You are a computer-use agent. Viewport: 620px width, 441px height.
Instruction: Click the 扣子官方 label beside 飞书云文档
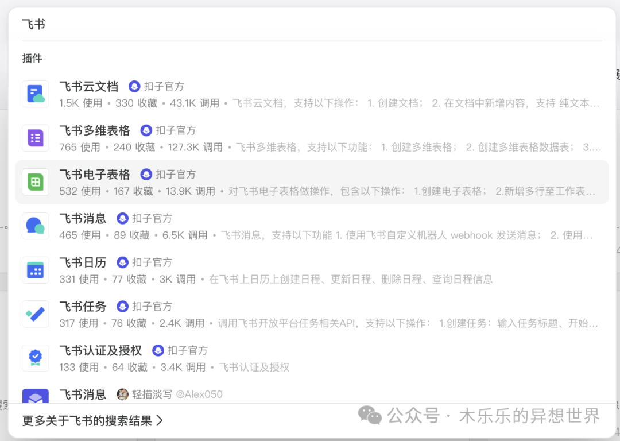[164, 86]
